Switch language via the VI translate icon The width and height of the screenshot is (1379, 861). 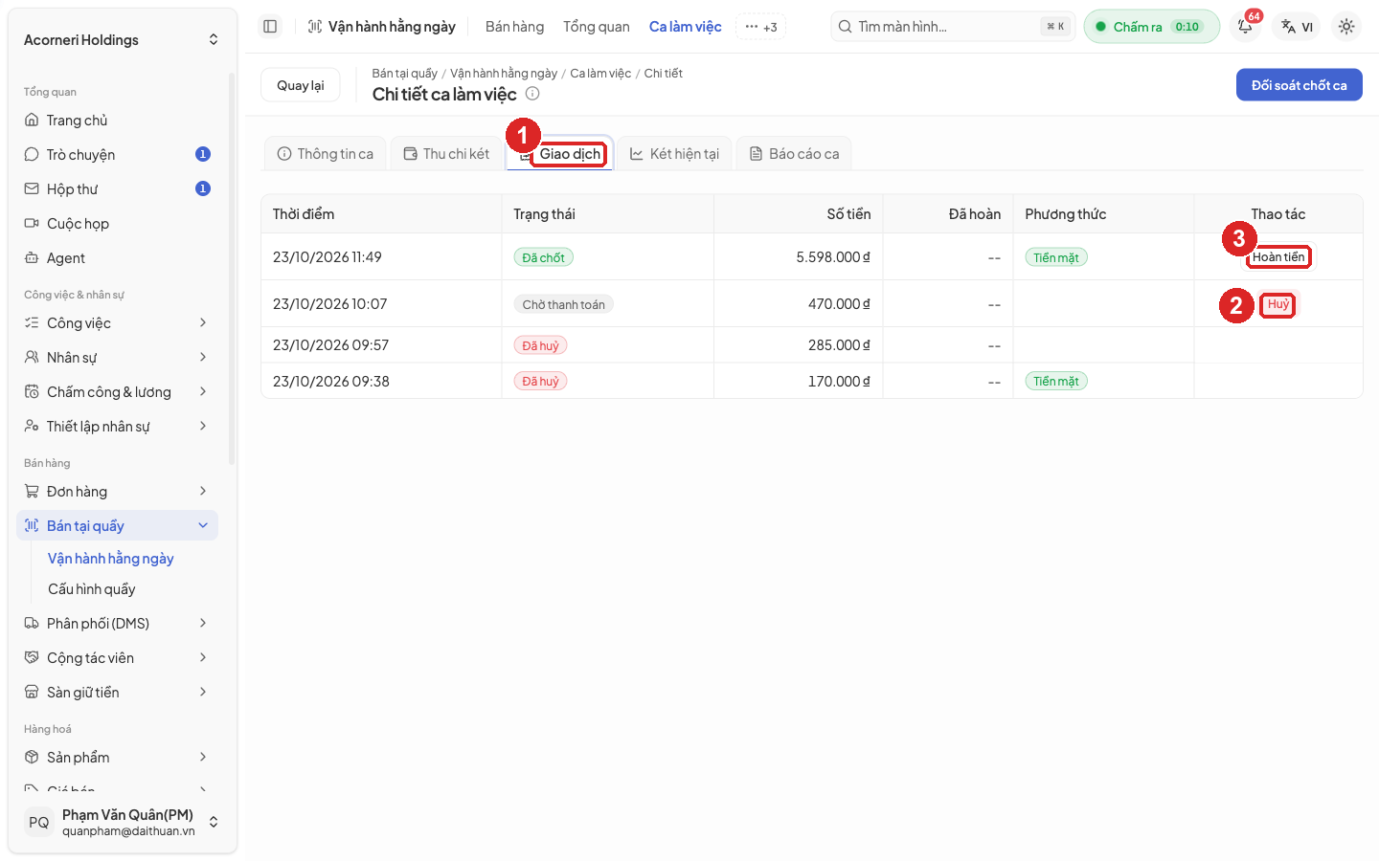click(1298, 27)
